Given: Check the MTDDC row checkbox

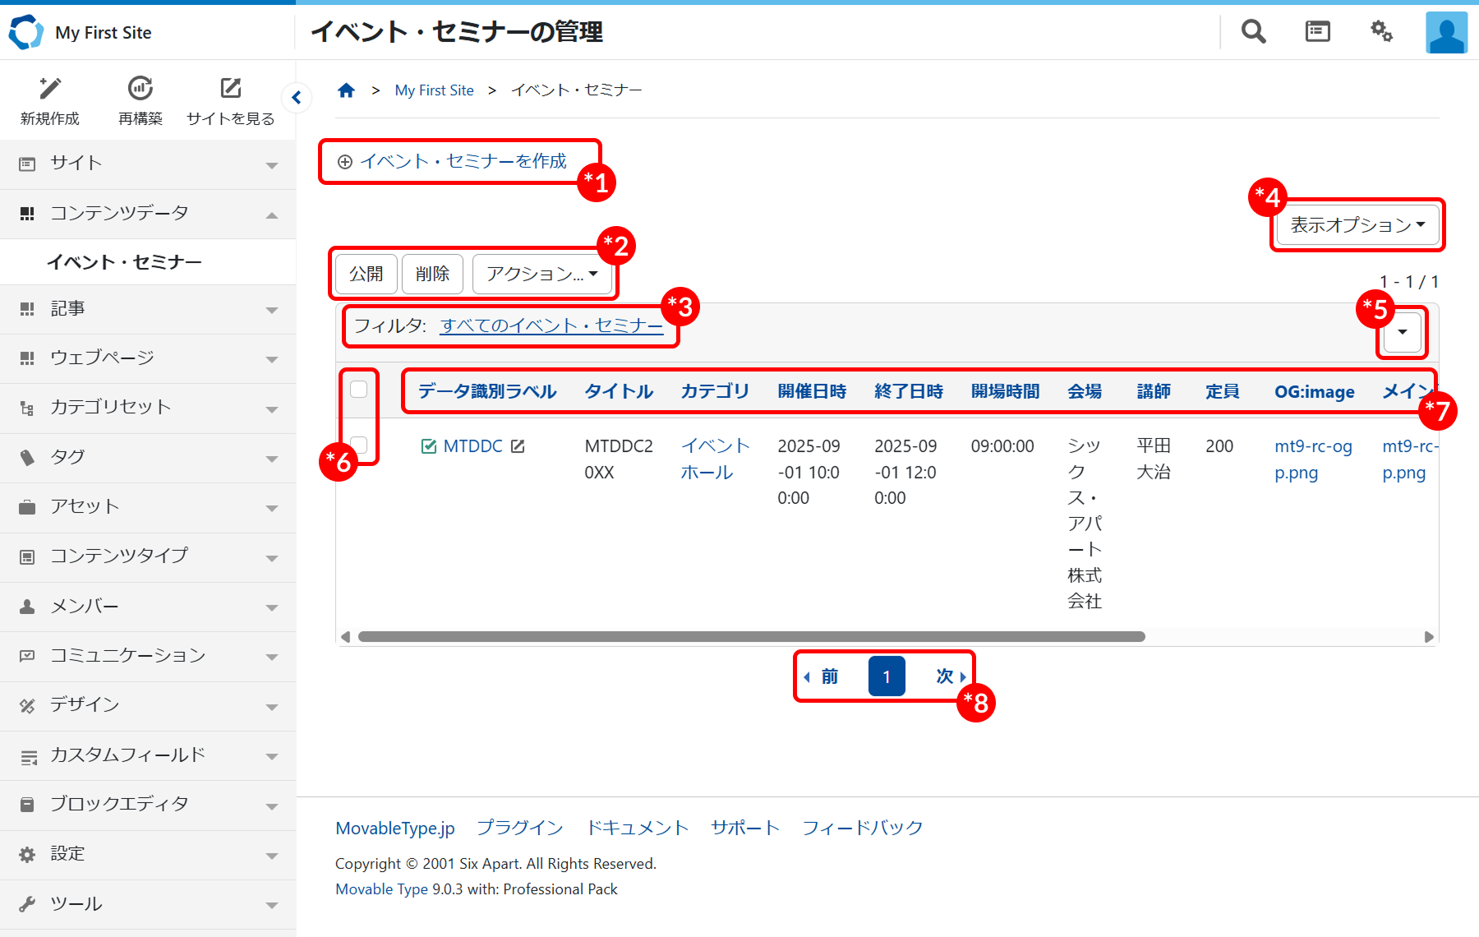Looking at the screenshot, I should click(359, 445).
